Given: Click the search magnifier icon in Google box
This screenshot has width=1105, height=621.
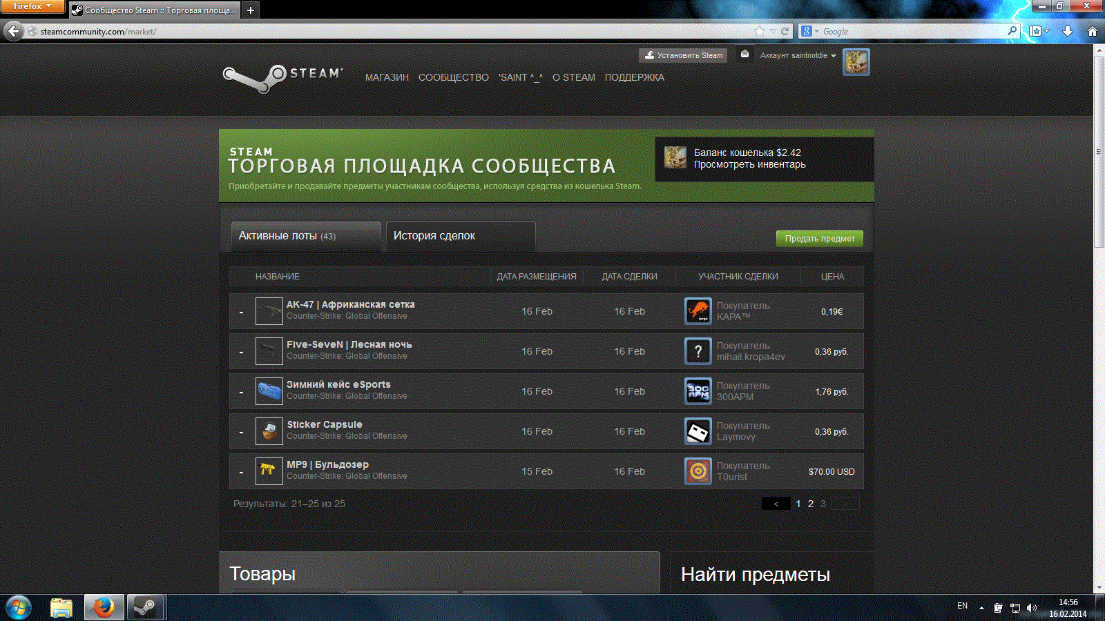Looking at the screenshot, I should pyautogui.click(x=1012, y=31).
